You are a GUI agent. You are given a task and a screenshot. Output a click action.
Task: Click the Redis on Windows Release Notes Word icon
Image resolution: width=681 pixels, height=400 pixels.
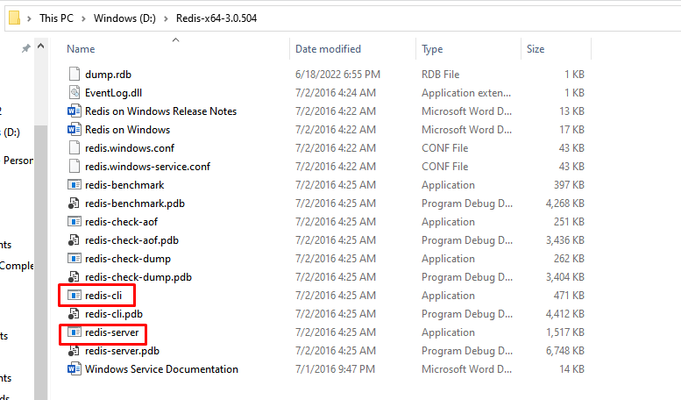tap(74, 111)
